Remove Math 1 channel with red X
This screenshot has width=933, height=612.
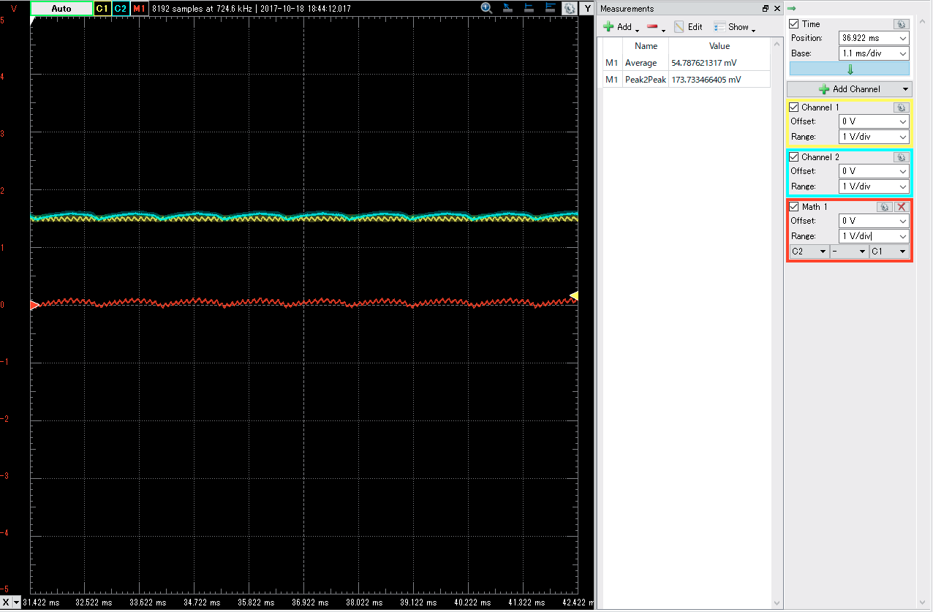(x=902, y=207)
